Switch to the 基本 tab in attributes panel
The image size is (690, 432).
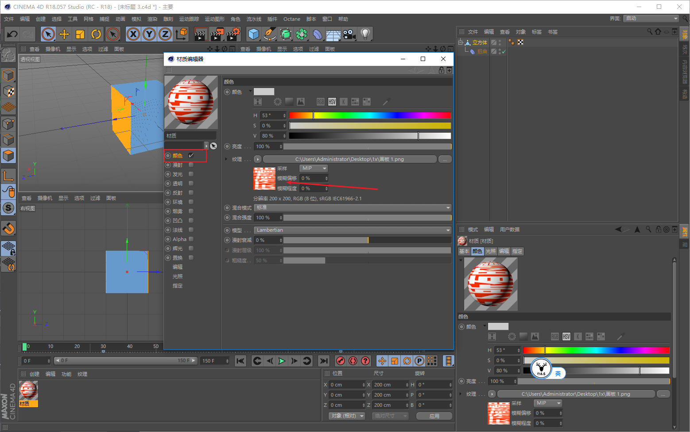[x=464, y=251]
